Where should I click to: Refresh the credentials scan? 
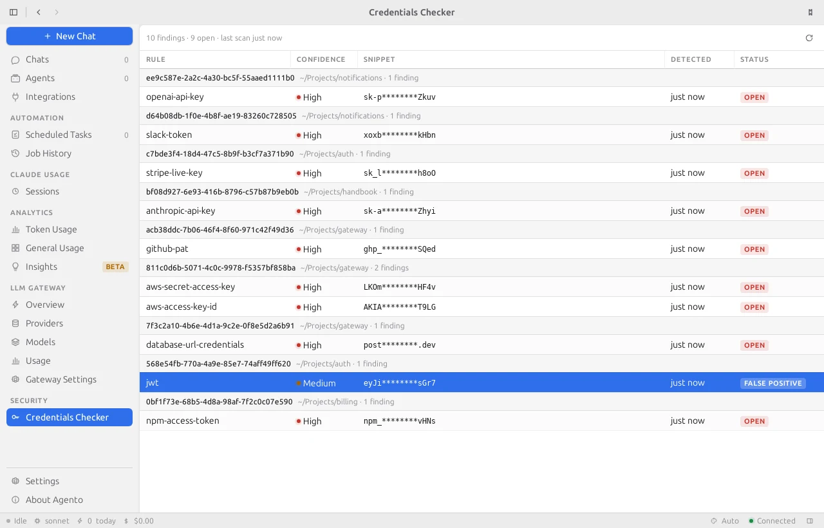coord(809,38)
